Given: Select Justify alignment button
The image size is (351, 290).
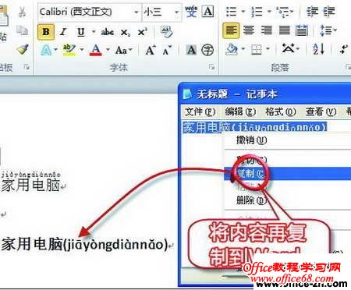Looking at the screenshot, I should pos(284,30).
